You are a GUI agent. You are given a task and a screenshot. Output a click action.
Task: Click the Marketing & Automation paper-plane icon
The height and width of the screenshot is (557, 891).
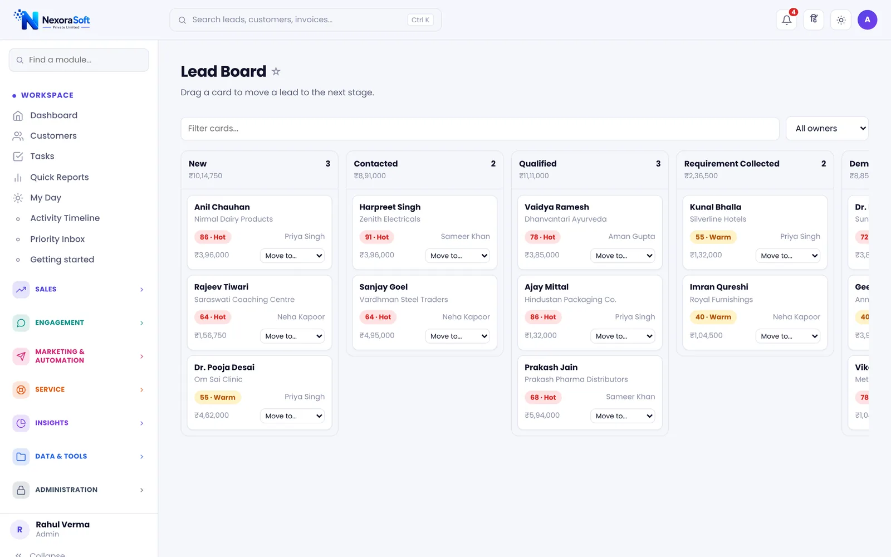pos(21,356)
